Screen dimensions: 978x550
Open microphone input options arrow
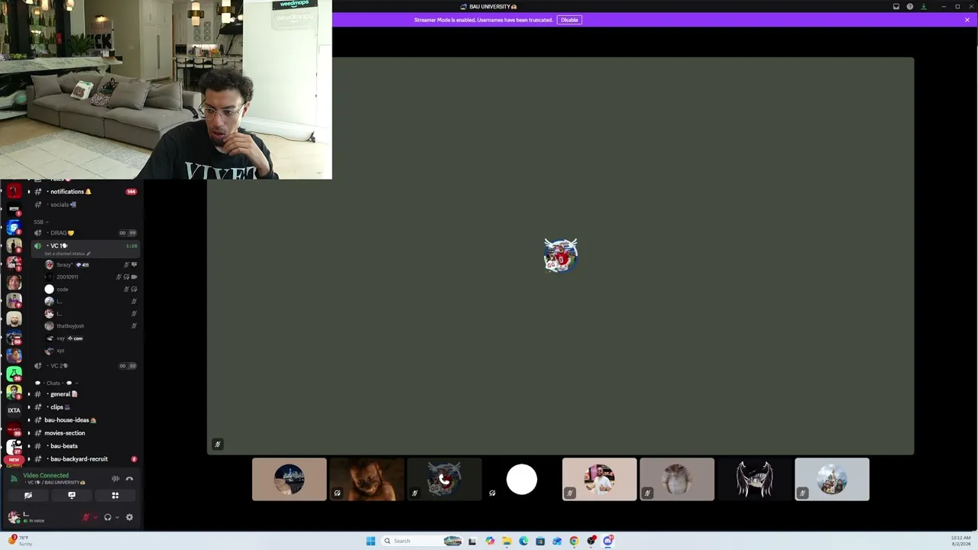click(x=95, y=517)
